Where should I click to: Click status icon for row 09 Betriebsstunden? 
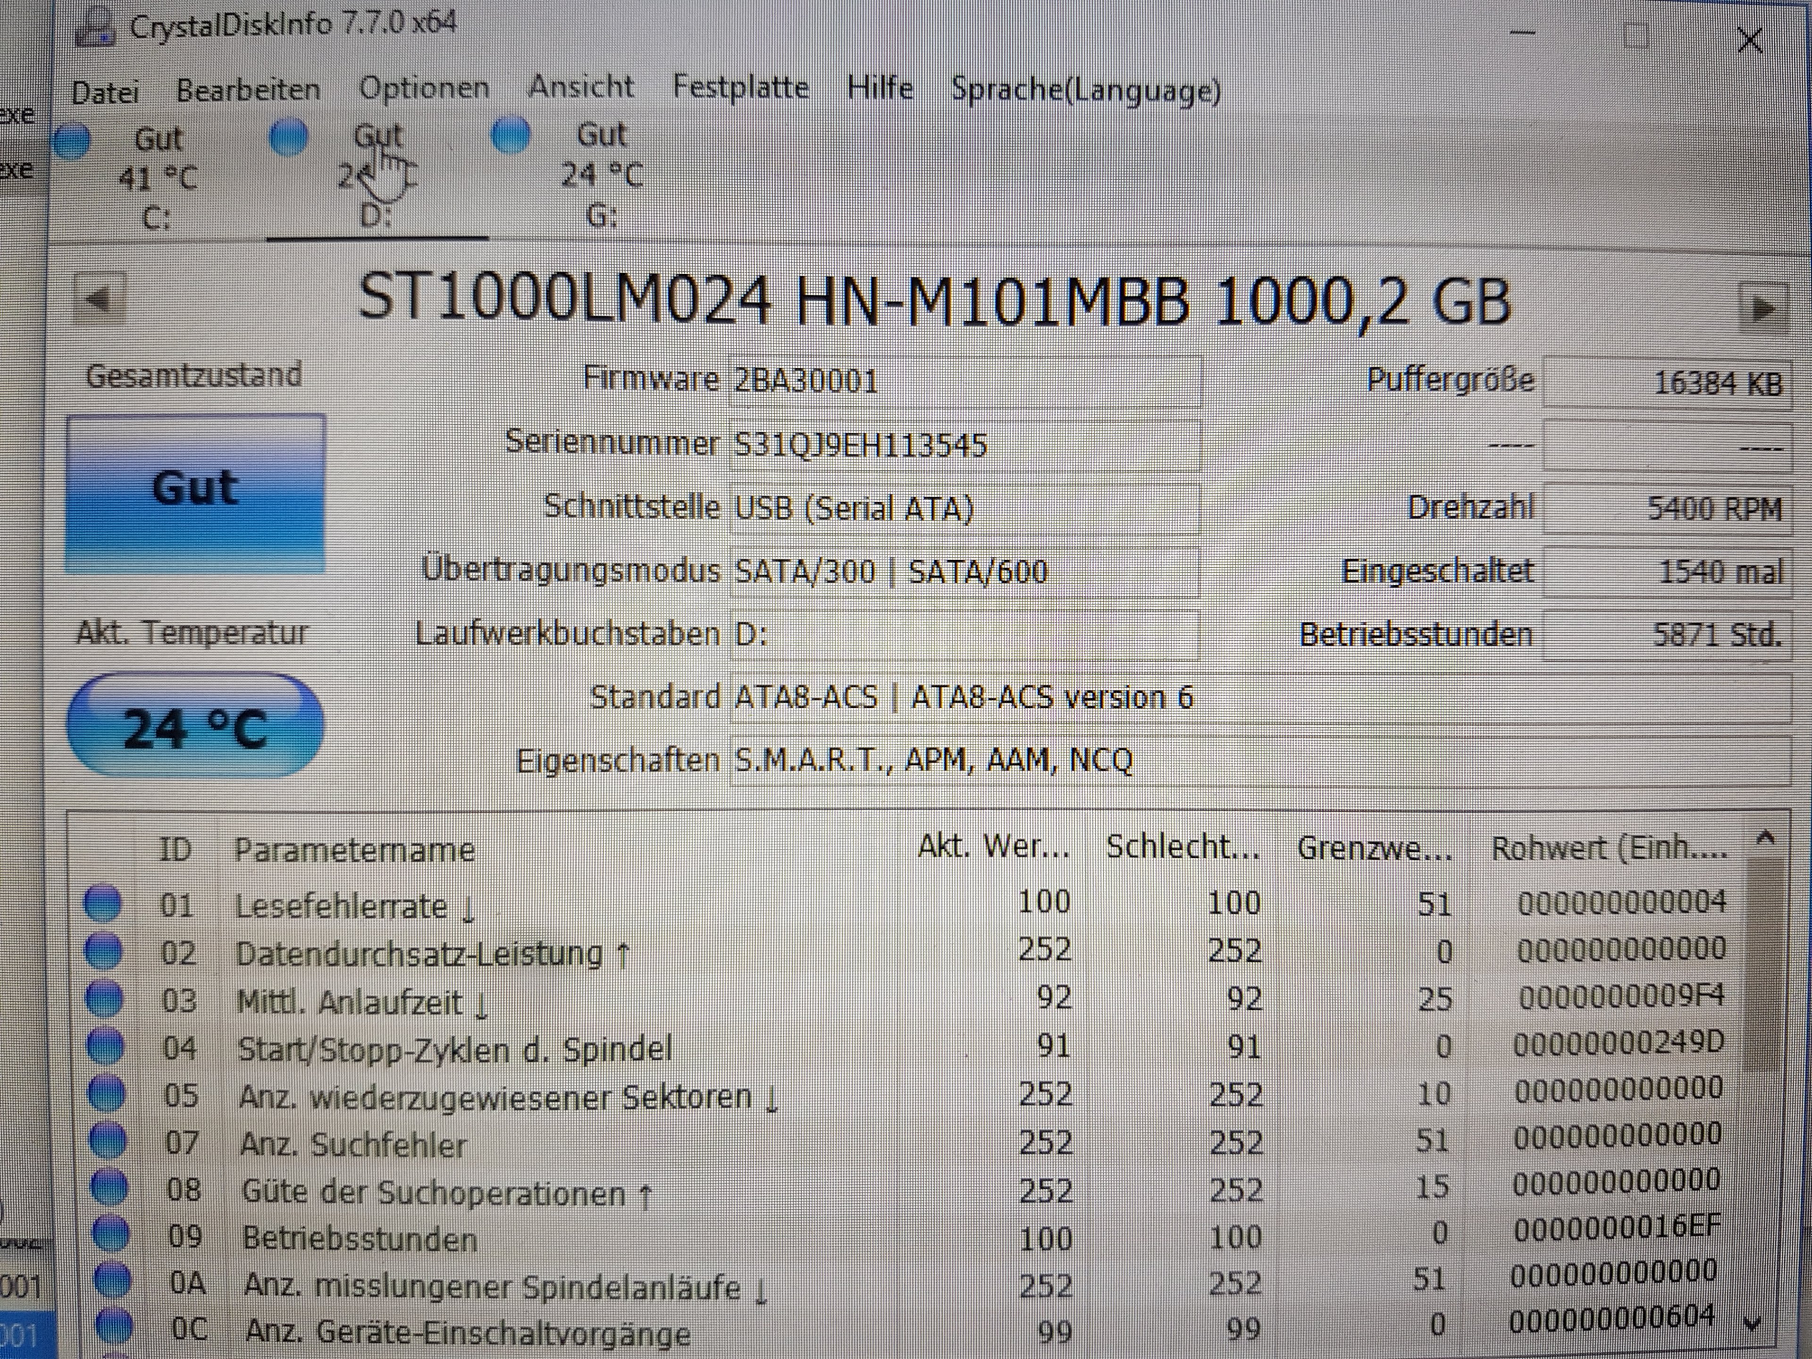[x=111, y=1233]
